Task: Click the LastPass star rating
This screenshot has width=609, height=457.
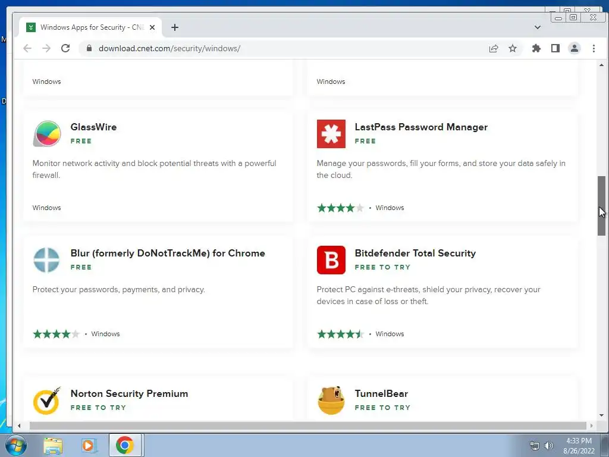Action: [340, 208]
